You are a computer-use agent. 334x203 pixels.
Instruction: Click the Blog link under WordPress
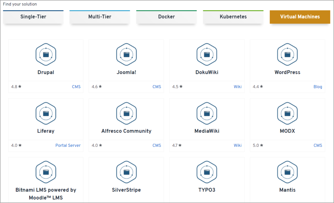pyautogui.click(x=318, y=87)
